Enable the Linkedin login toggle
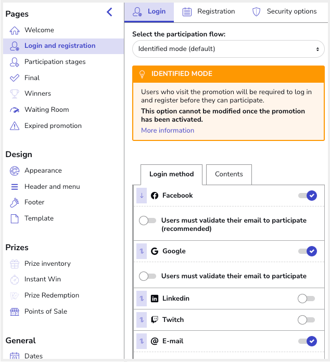The height and width of the screenshot is (362, 330). [x=306, y=299]
